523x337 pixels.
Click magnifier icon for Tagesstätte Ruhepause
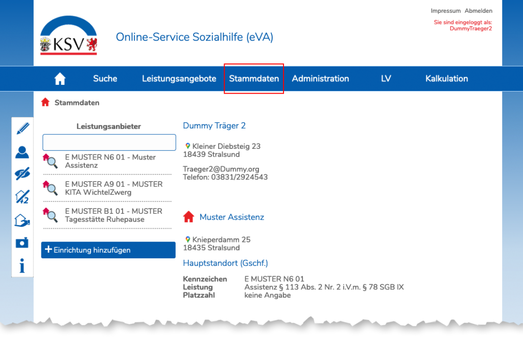(x=51, y=215)
